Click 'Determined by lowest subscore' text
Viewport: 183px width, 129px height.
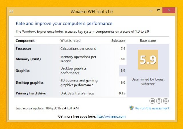click(x=148, y=81)
